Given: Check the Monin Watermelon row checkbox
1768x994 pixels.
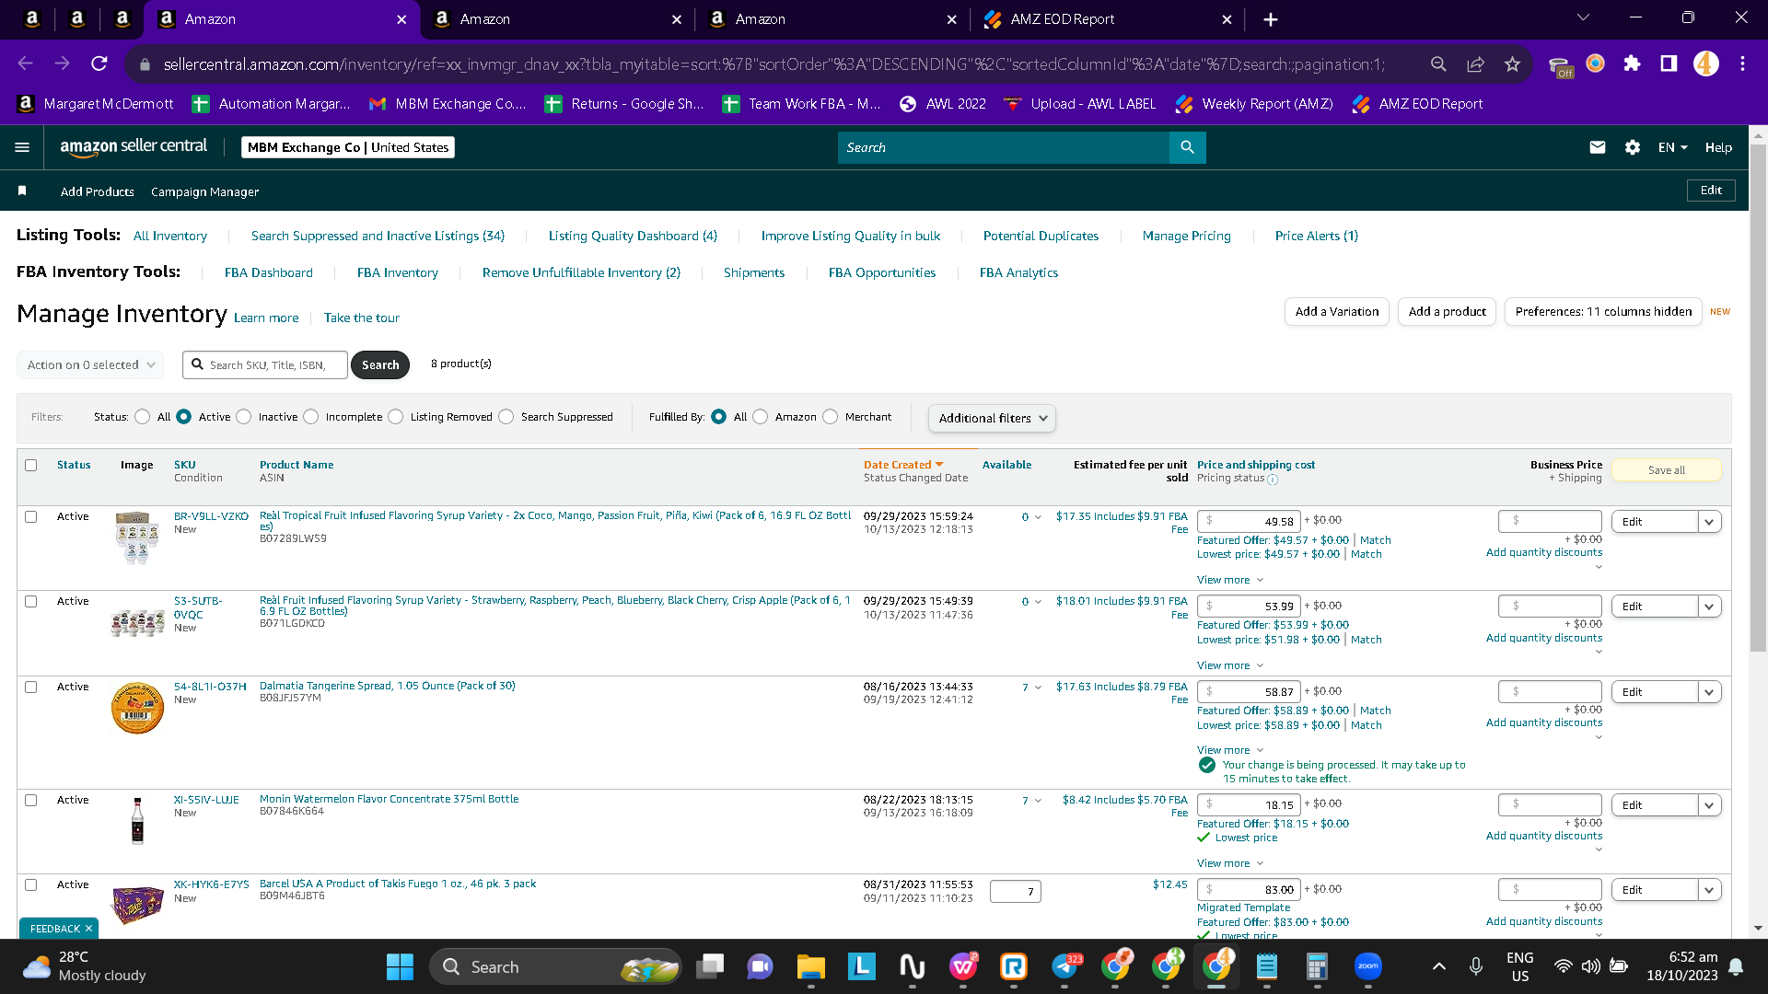Looking at the screenshot, I should pyautogui.click(x=31, y=801).
